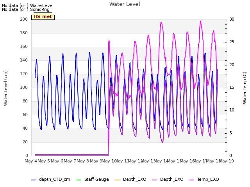Click the 25 tick on right axis
The image size is (250, 187).
[232, 42]
